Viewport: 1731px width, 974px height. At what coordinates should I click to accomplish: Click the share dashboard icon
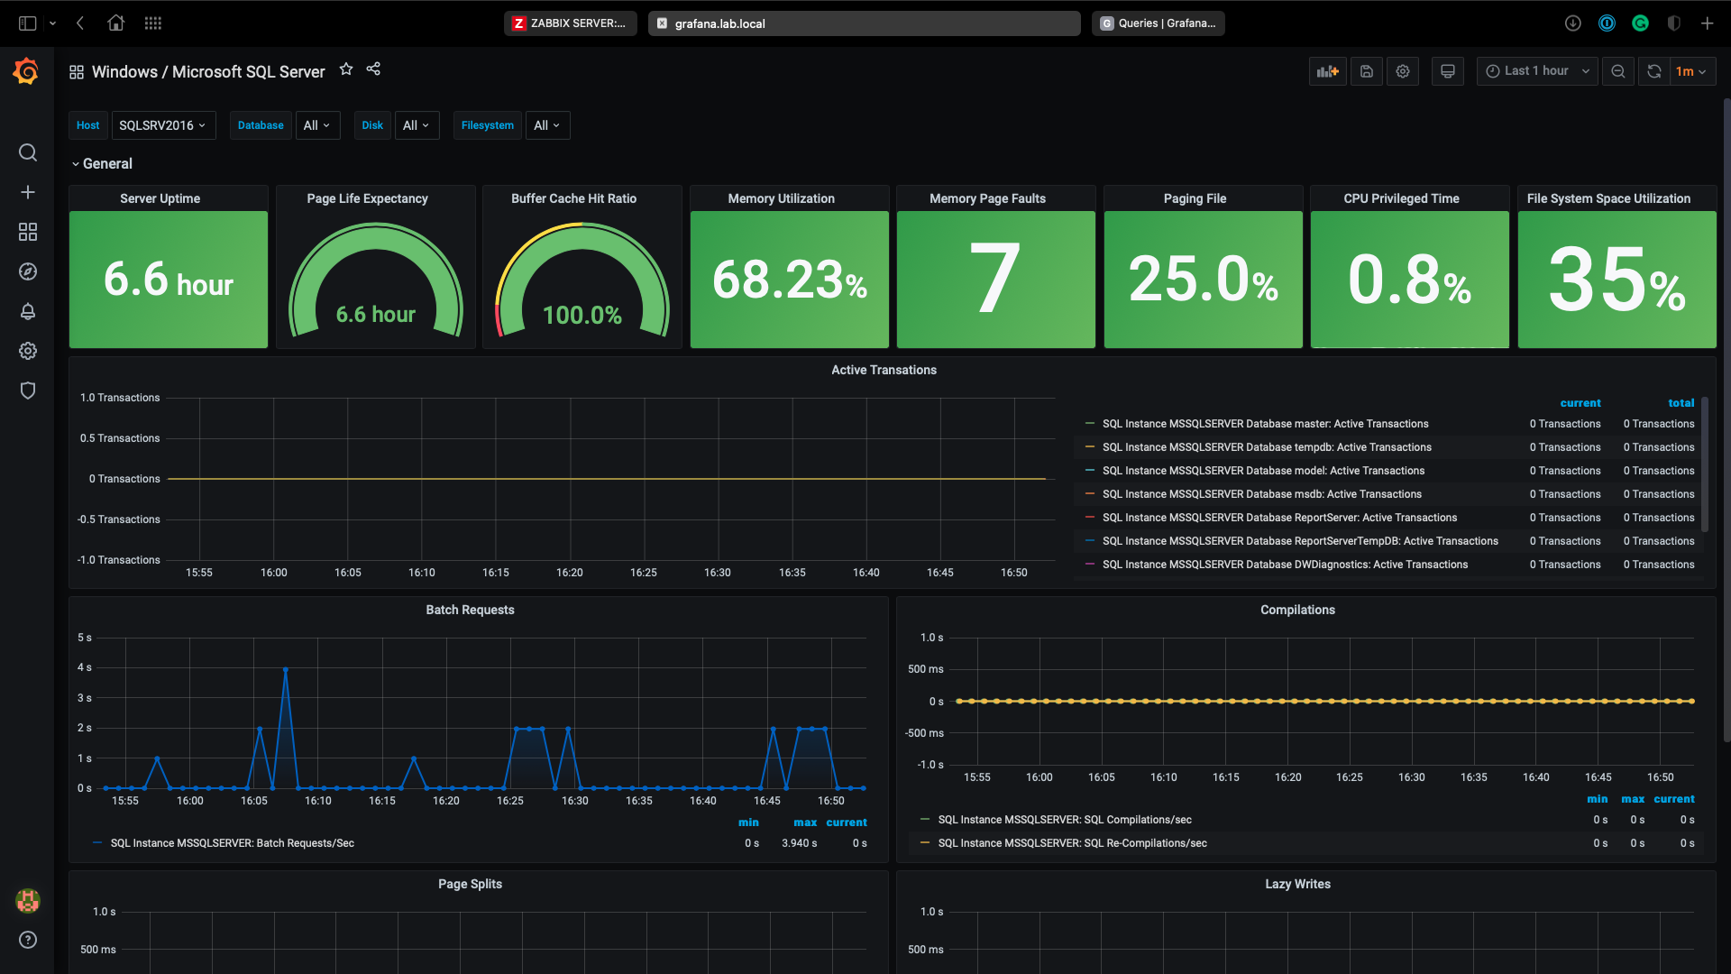click(373, 69)
